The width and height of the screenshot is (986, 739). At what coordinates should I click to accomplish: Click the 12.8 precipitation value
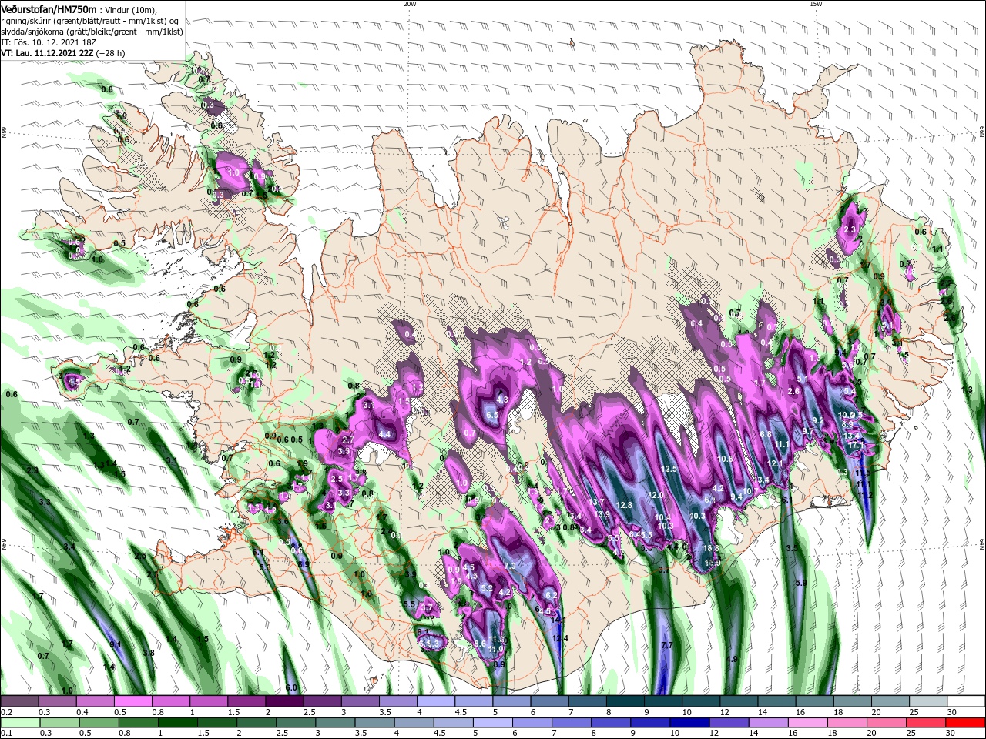[624, 505]
